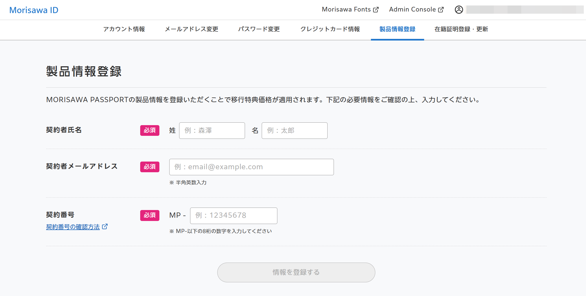Image resolution: width=586 pixels, height=296 pixels.
Task: Click the contractor email address input field
Action: tap(251, 167)
